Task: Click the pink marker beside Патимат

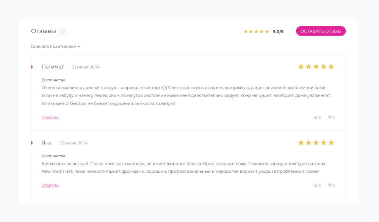Action: click(x=32, y=67)
